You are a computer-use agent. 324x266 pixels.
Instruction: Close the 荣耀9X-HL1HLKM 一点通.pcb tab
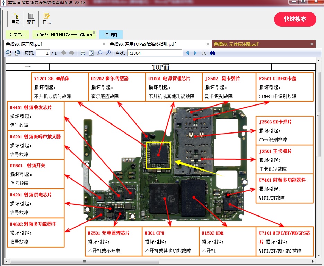94,33
